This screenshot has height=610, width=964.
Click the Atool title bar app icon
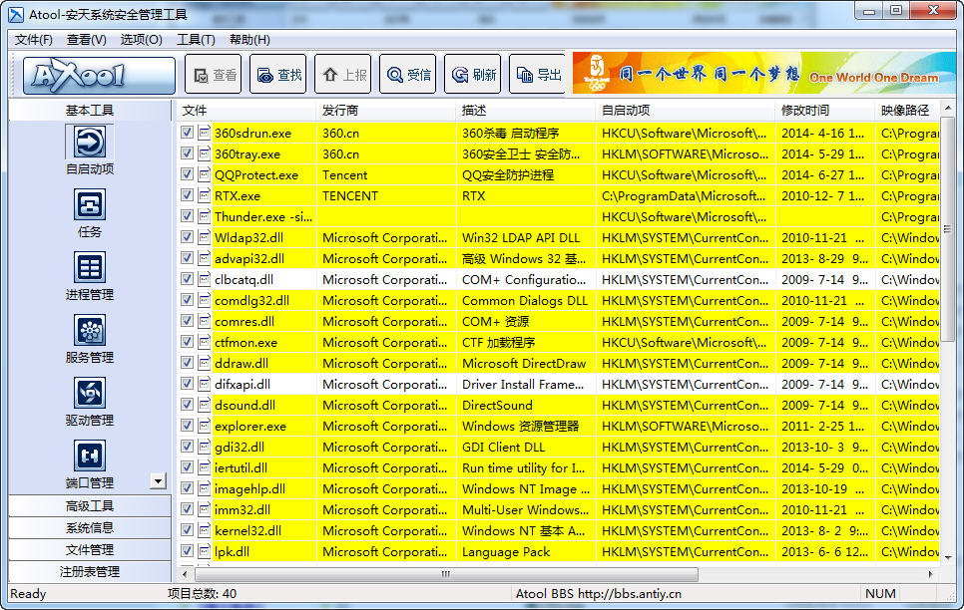point(16,14)
